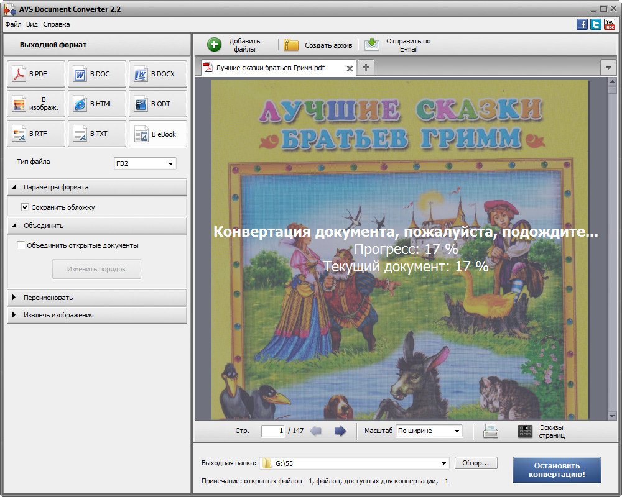
Task: Click the Create archive folder icon
Action: (290, 45)
